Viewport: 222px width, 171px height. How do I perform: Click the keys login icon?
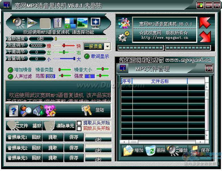[87, 110]
